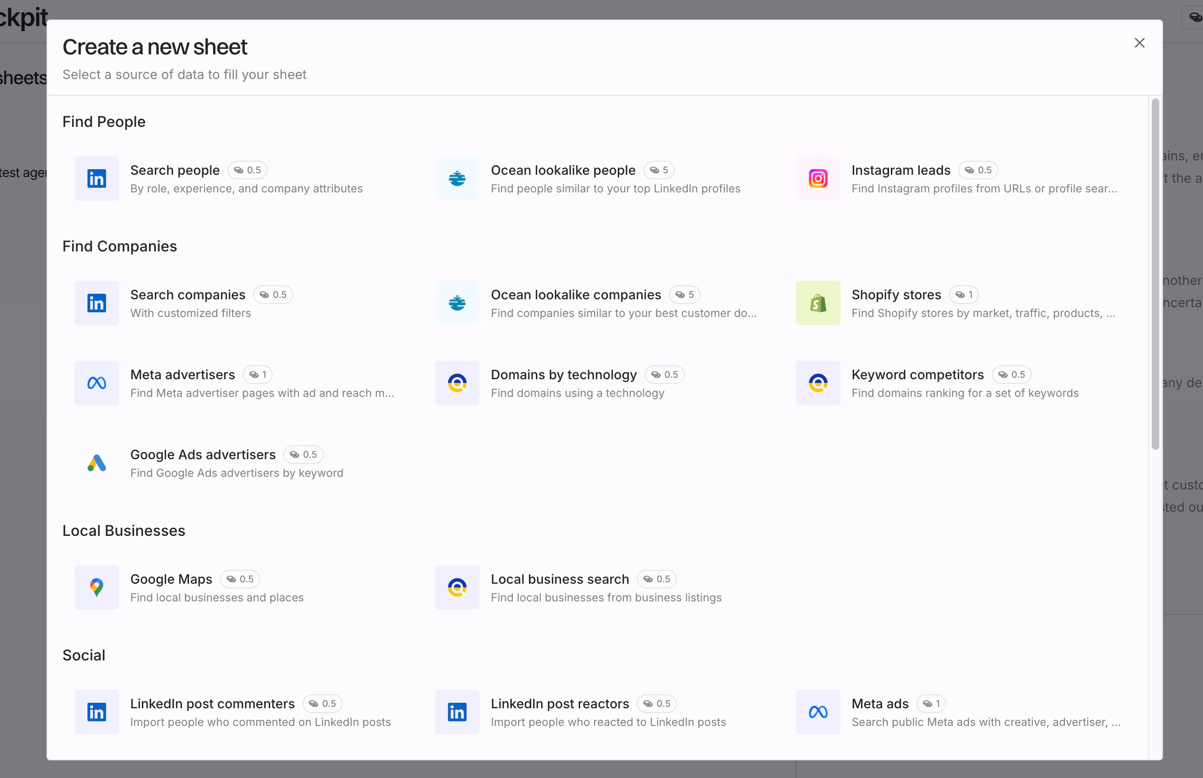Click the "Find People" section heading

point(104,122)
